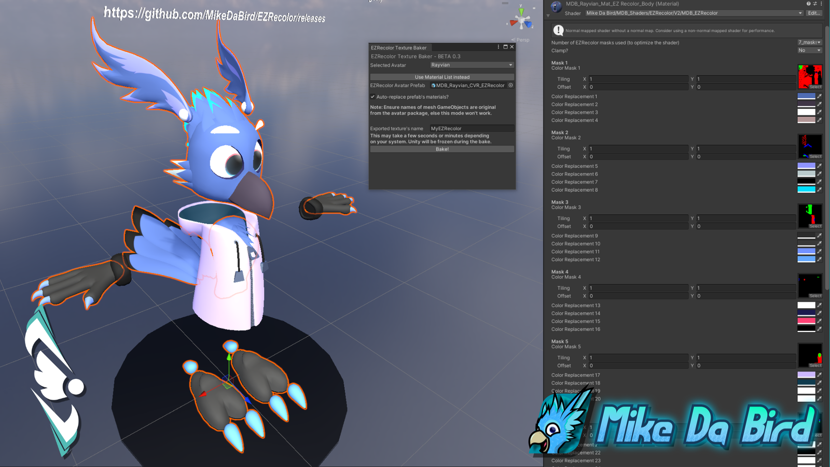Click Select on Color Mask 2 texture
The height and width of the screenshot is (467, 830).
[815, 156]
